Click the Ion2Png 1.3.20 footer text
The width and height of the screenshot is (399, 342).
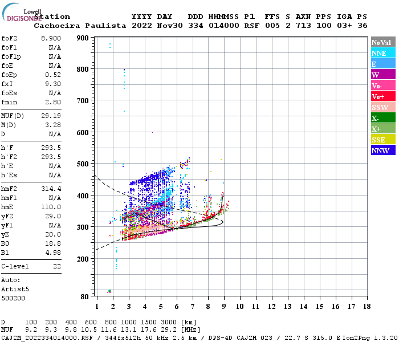(370, 337)
